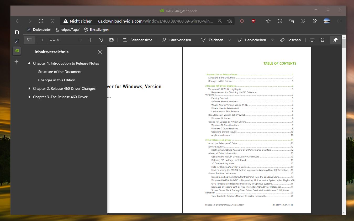The height and width of the screenshot is (221, 354).
Task: Click the zoom magnifier icon in address bar
Action: click(x=220, y=21)
